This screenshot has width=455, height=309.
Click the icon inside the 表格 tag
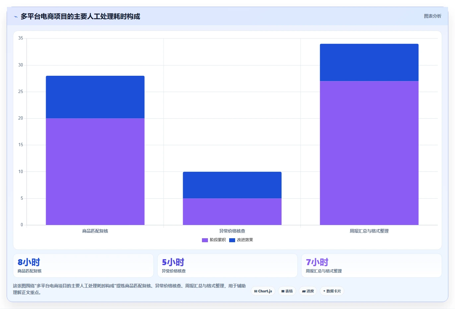(283, 291)
